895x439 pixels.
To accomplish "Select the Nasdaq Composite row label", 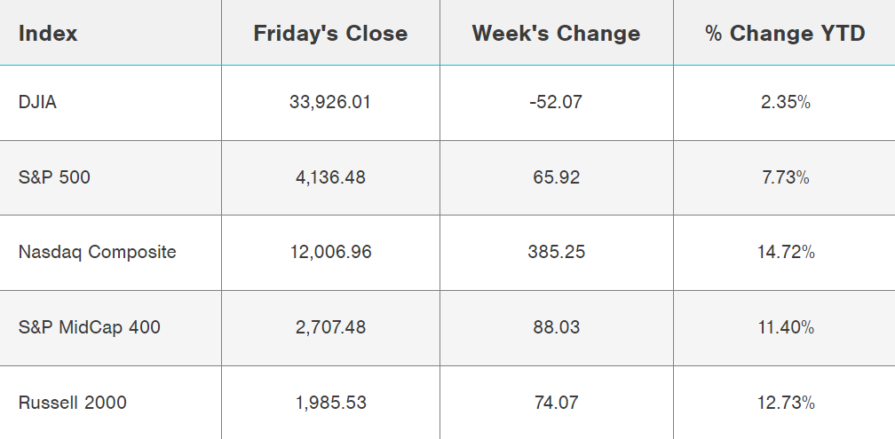I will click(97, 252).
